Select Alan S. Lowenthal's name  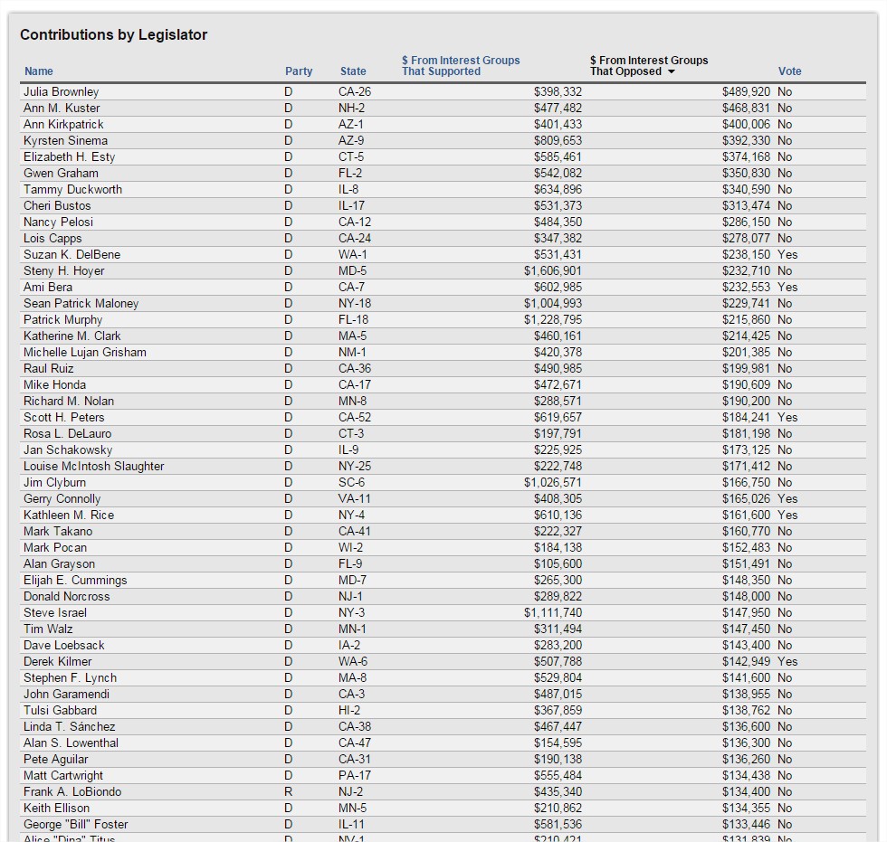pyautogui.click(x=71, y=743)
